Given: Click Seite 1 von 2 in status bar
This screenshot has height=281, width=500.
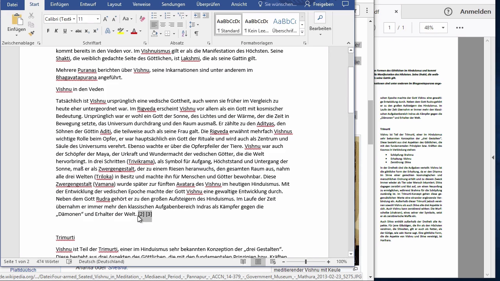Looking at the screenshot, I should [x=16, y=261].
